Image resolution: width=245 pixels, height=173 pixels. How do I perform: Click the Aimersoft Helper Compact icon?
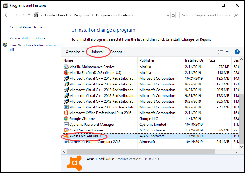pos(66,142)
